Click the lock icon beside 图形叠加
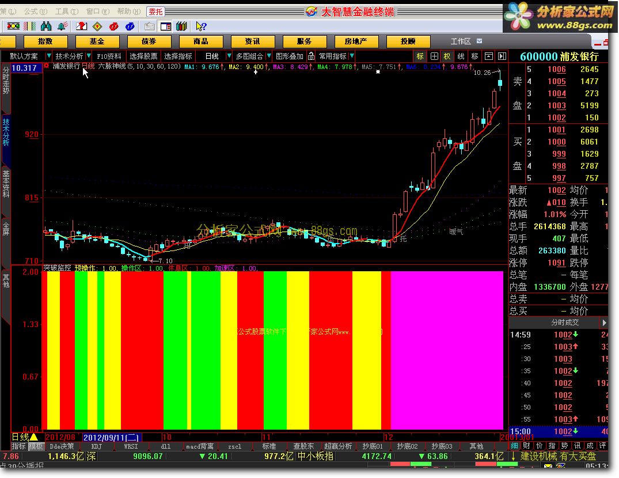This screenshot has width=619, height=478. click(311, 56)
